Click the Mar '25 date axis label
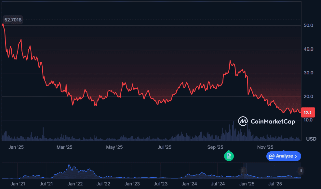 pyautogui.click(x=64, y=147)
